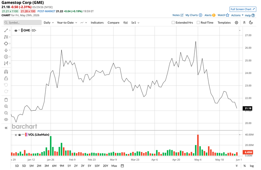Open the 1x1 layout dropdown
The image size is (261, 170).
coord(135,23)
